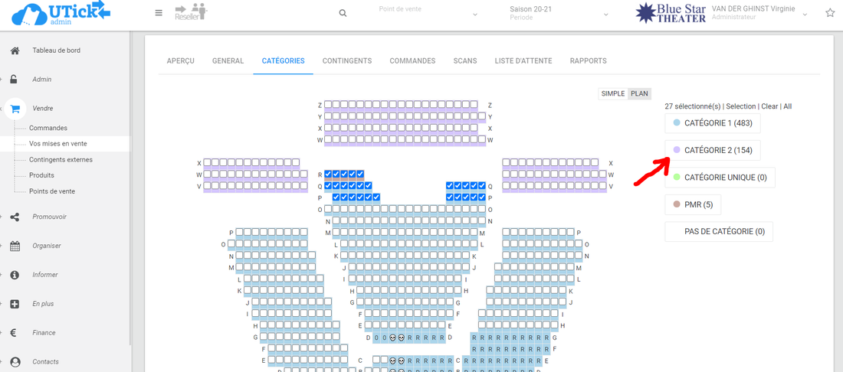Click the favorite star icon
843x372 pixels.
click(x=830, y=13)
